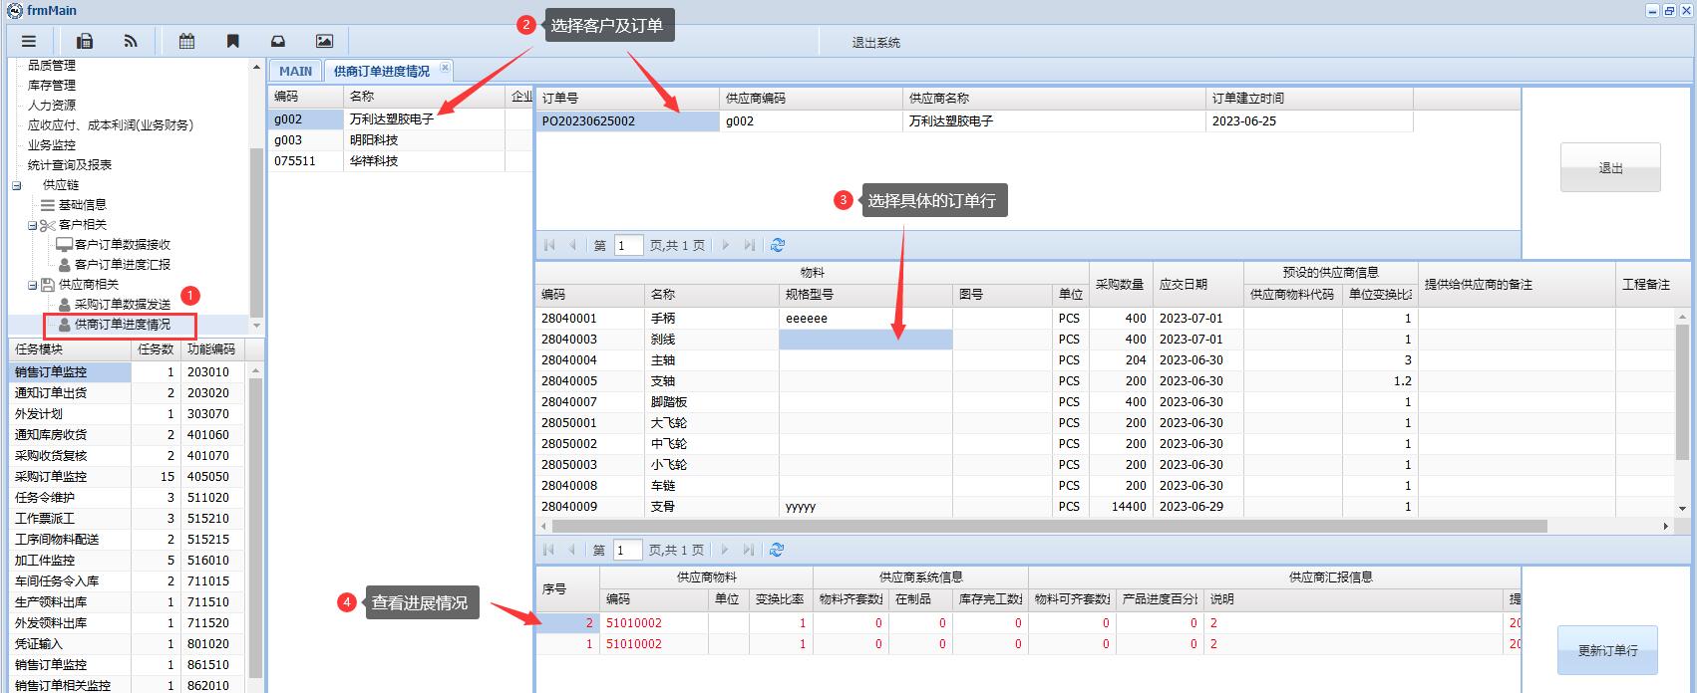
Task: Click page number field in upper pager
Action: (x=628, y=245)
